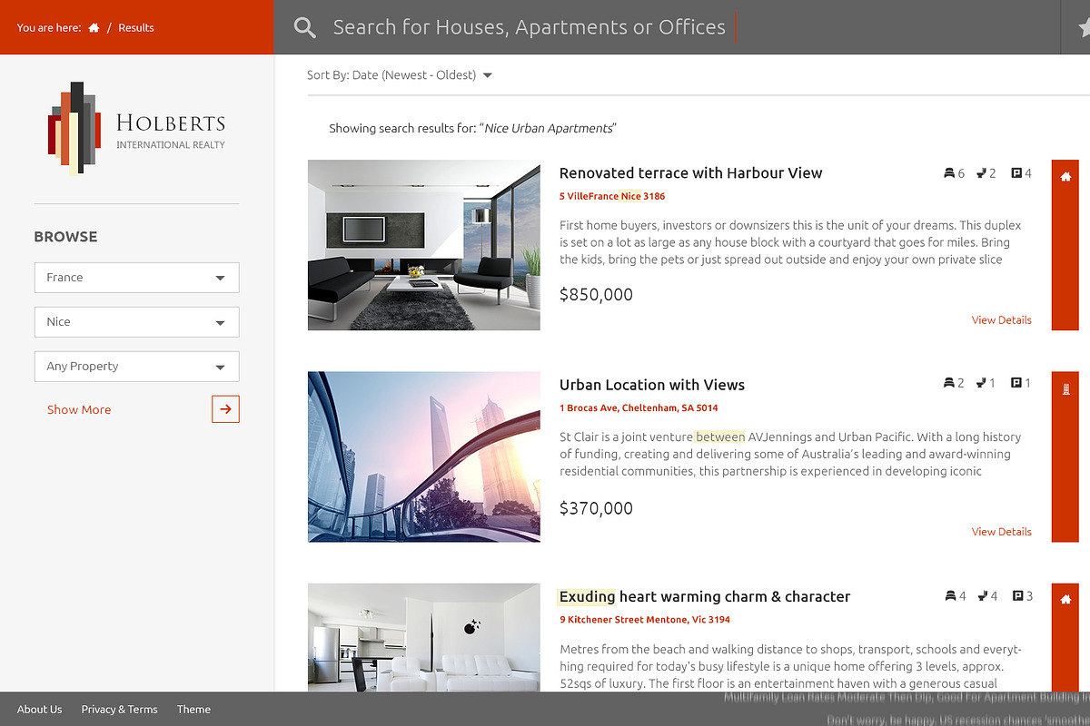
Task: Open the Urban Location skyscraper thumbnail
Action: (424, 456)
